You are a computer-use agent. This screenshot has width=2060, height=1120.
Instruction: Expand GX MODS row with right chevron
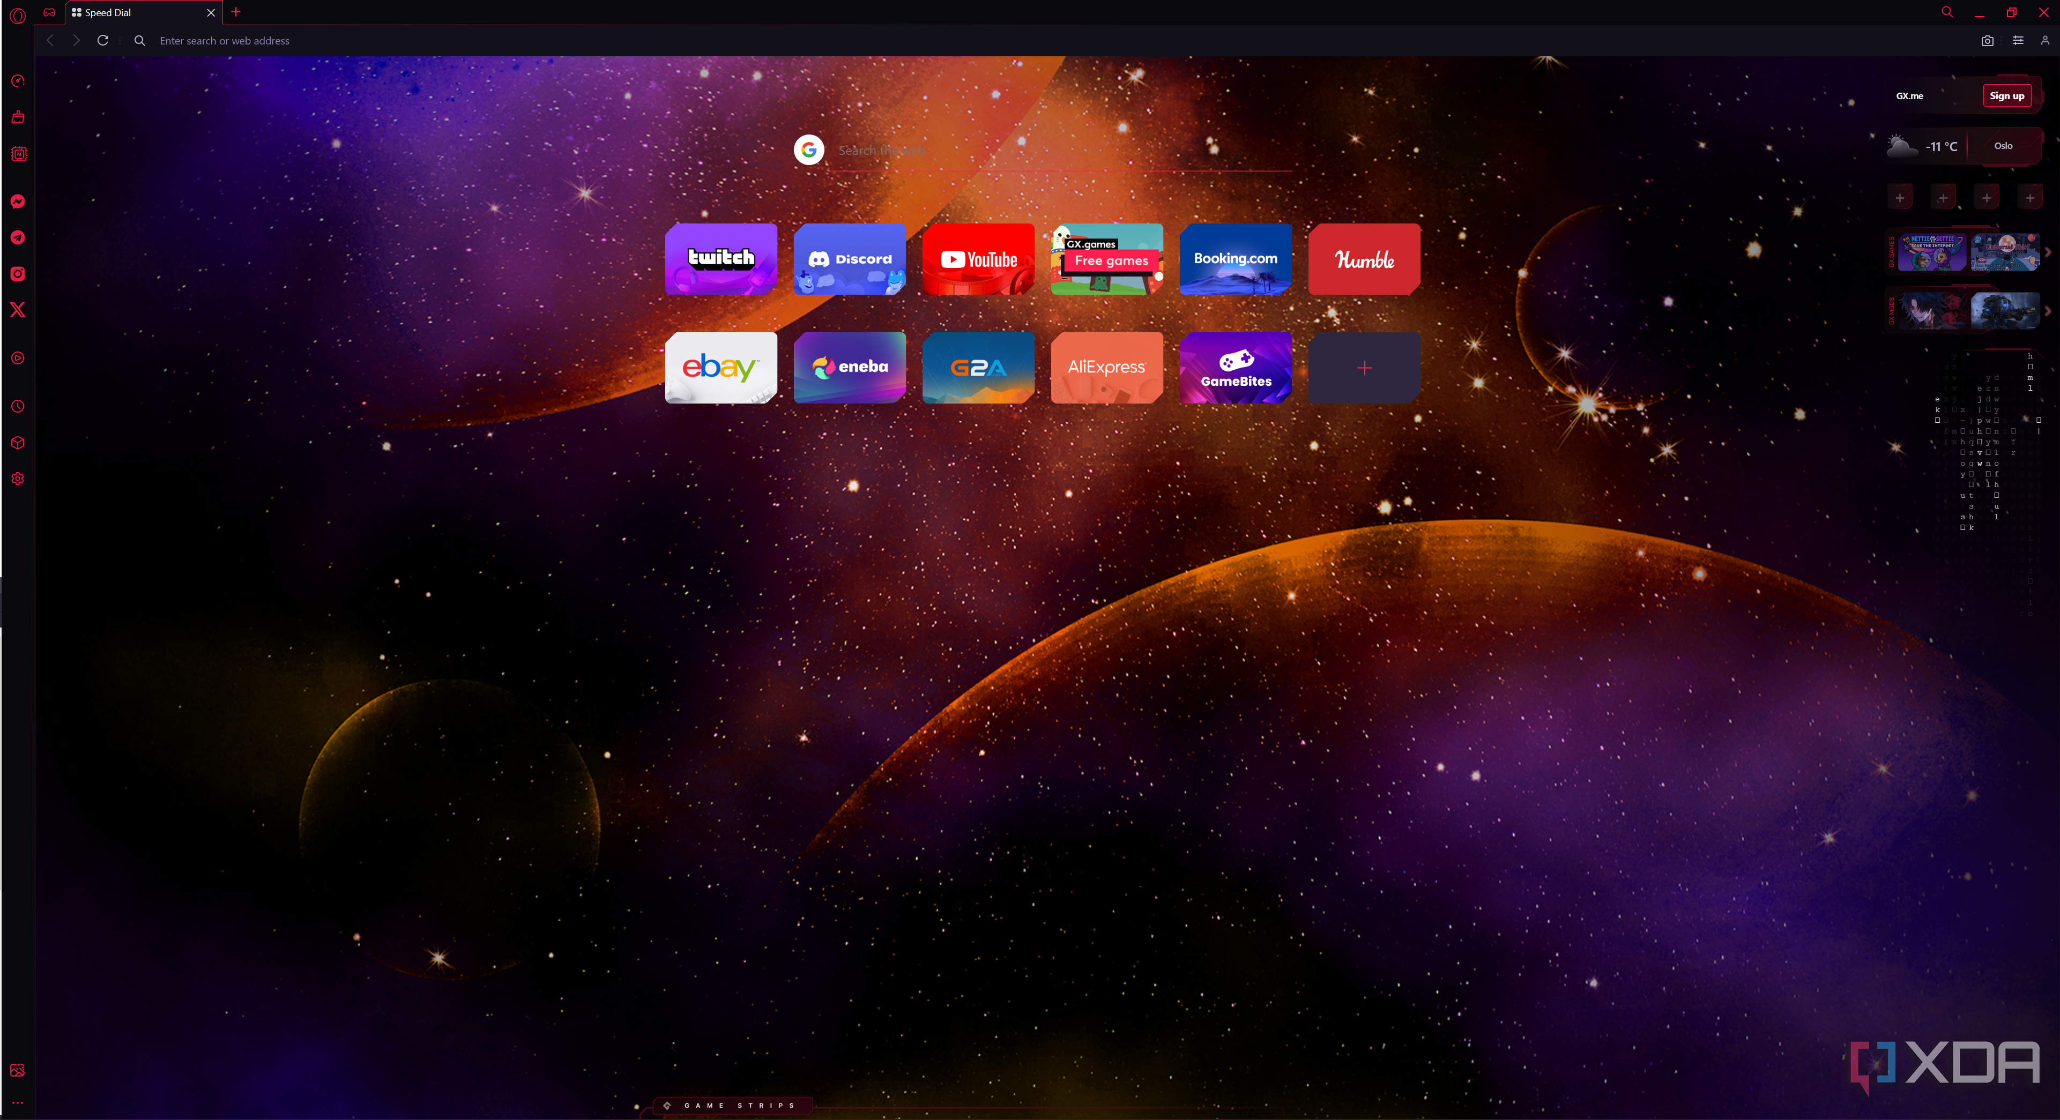tap(2047, 312)
